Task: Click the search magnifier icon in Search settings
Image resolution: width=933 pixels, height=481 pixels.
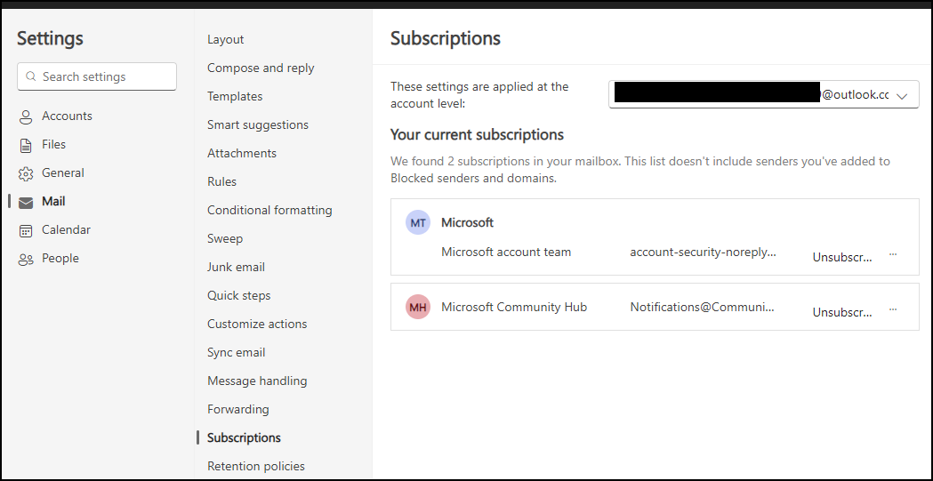Action: coord(31,76)
